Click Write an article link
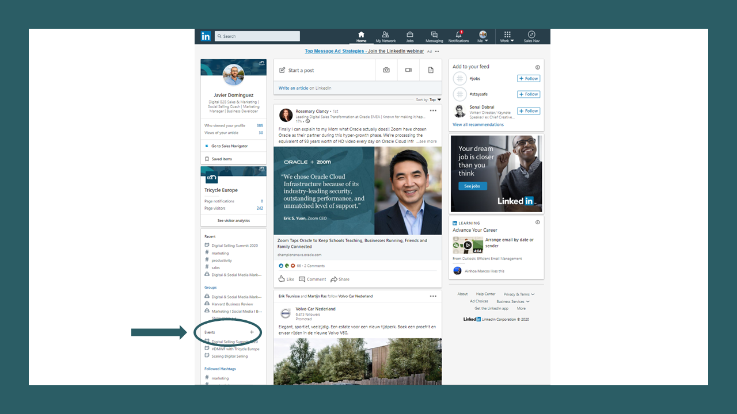 tap(293, 88)
